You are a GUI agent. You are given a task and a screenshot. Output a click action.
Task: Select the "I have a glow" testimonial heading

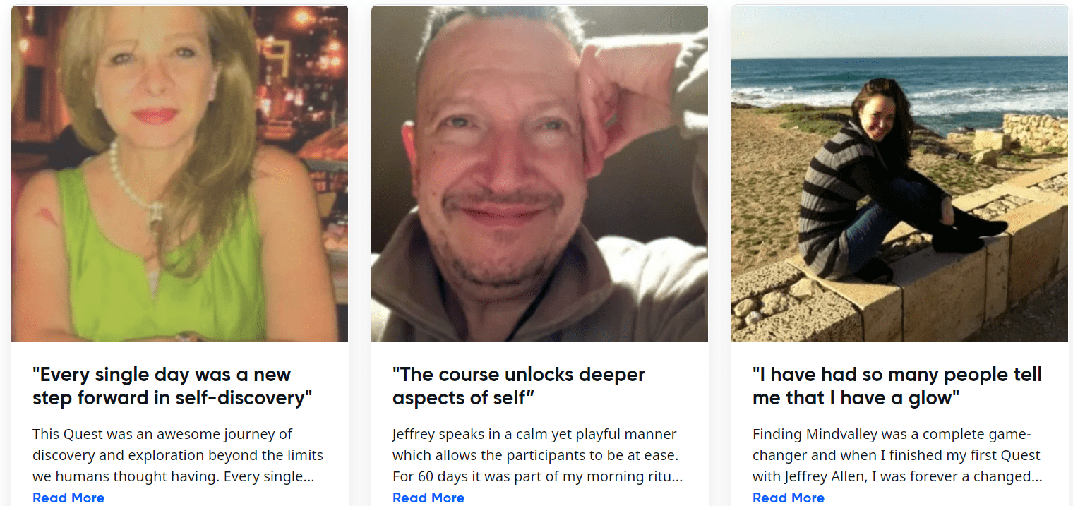(897, 386)
